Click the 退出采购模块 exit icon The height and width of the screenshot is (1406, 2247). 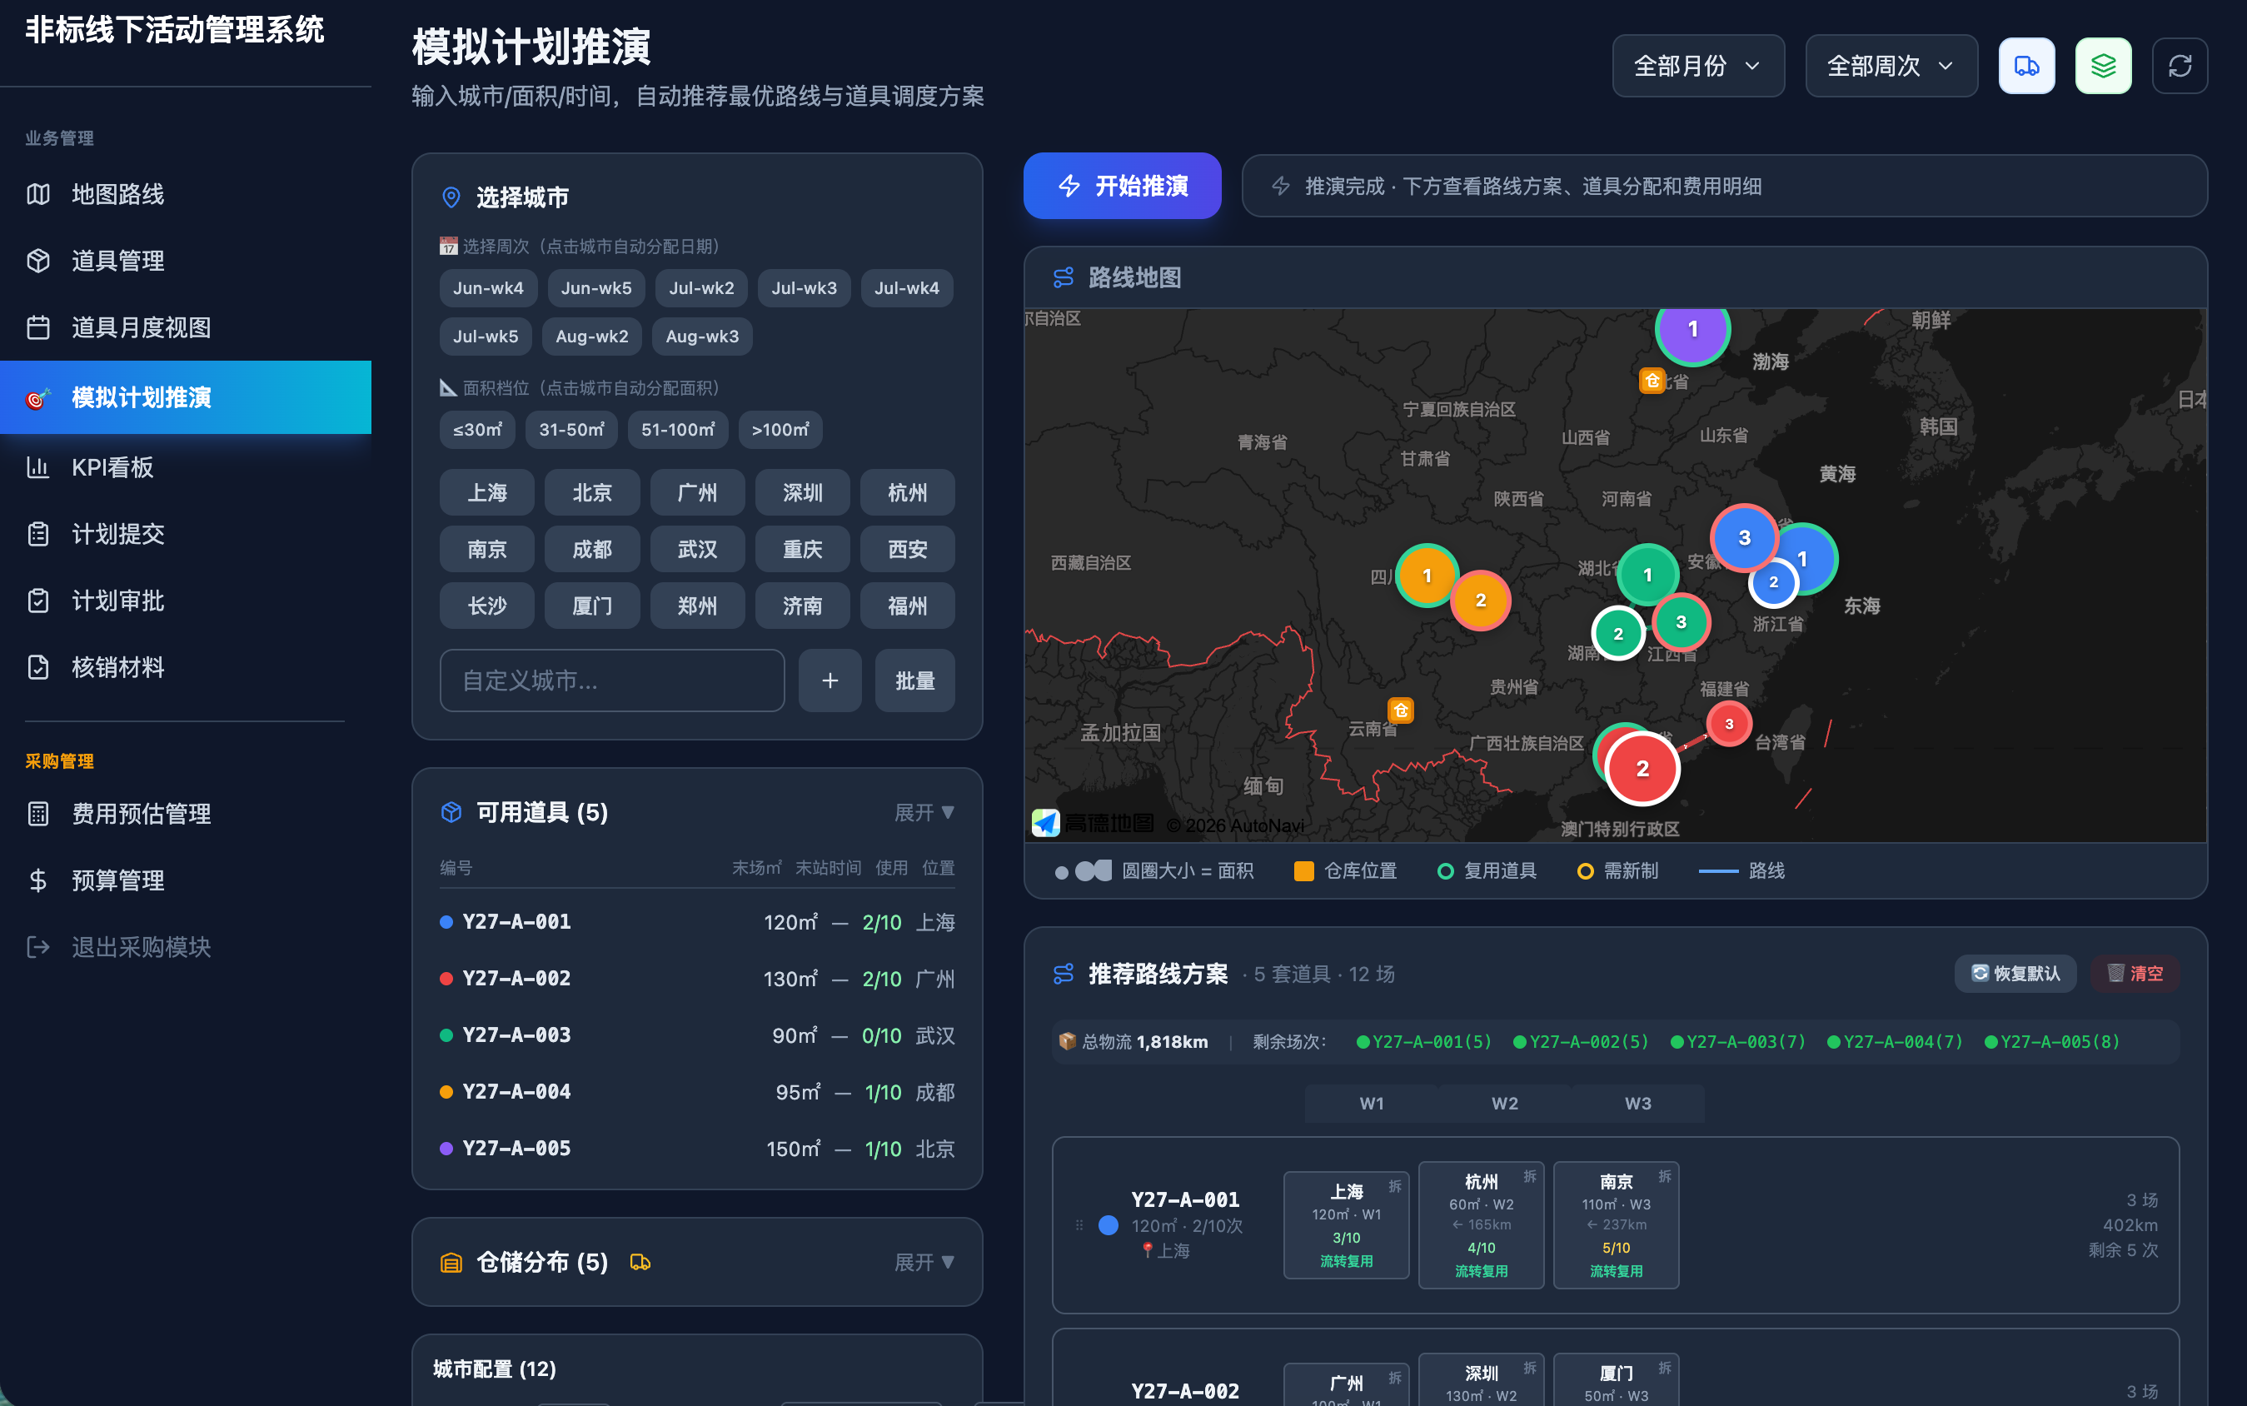(38, 946)
